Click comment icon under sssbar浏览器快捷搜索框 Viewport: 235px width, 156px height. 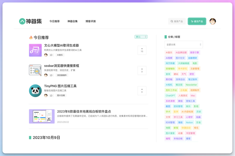(x=51, y=75)
